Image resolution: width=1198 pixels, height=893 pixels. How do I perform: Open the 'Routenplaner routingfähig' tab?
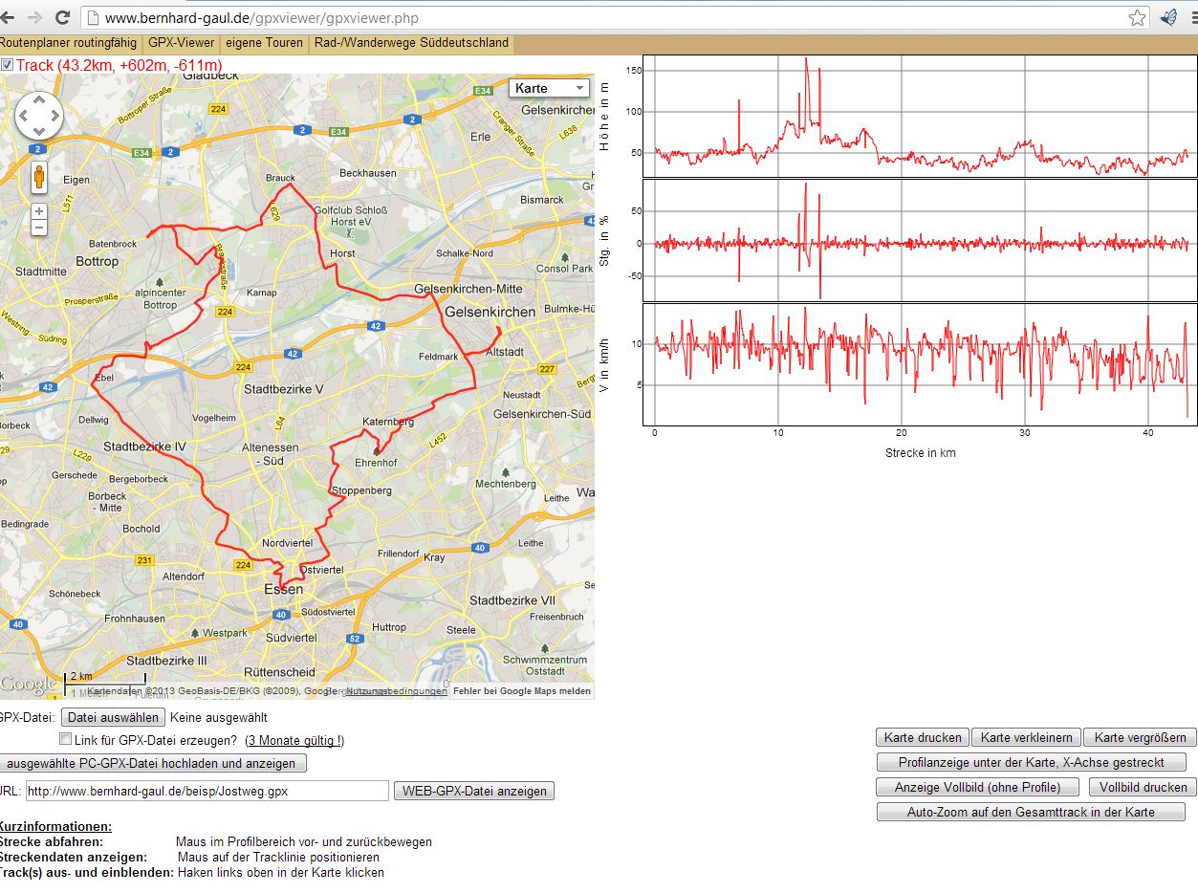pyautogui.click(x=68, y=43)
